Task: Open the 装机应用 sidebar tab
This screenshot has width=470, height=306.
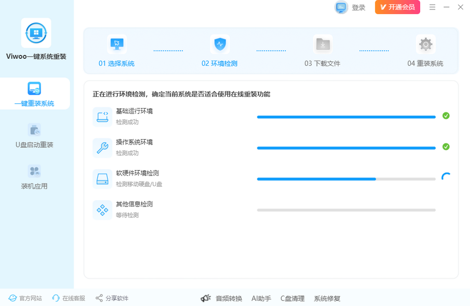Action: pos(34,177)
